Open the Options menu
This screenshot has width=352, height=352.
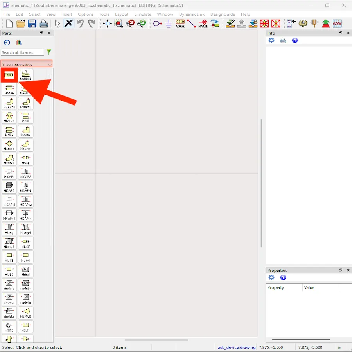(86, 14)
